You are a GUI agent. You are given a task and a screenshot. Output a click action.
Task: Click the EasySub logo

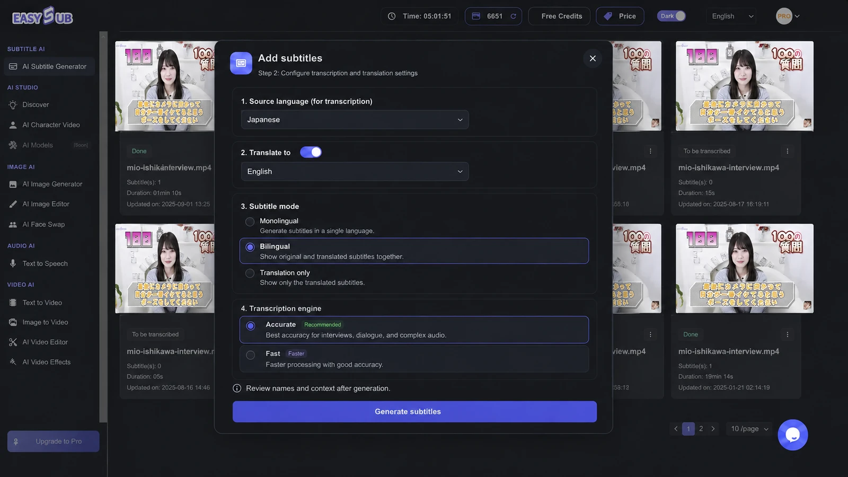click(x=42, y=16)
